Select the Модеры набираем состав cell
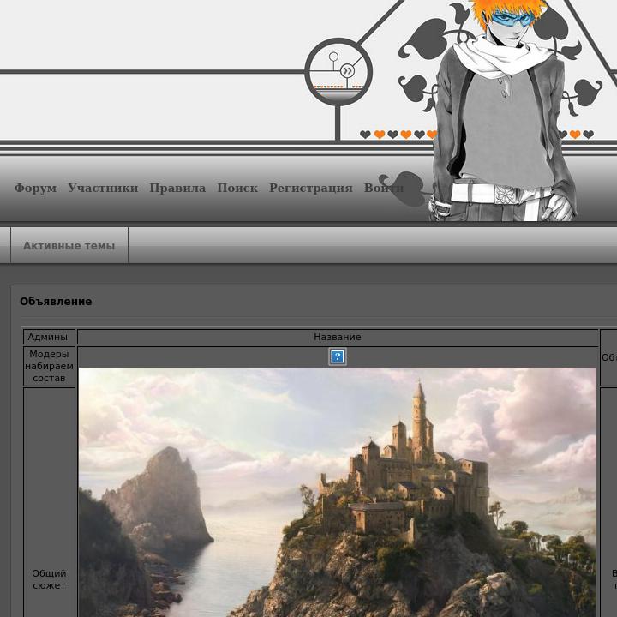This screenshot has width=617, height=617. [x=49, y=367]
